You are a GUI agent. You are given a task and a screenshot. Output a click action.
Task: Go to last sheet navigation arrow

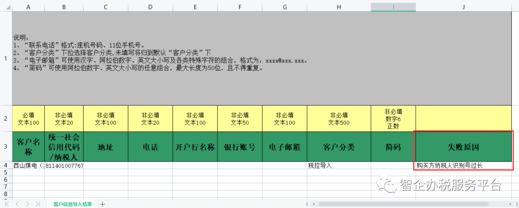38,204
